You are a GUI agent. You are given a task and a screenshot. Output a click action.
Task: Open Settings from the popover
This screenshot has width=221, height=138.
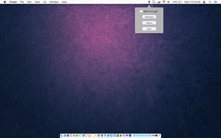149,17
